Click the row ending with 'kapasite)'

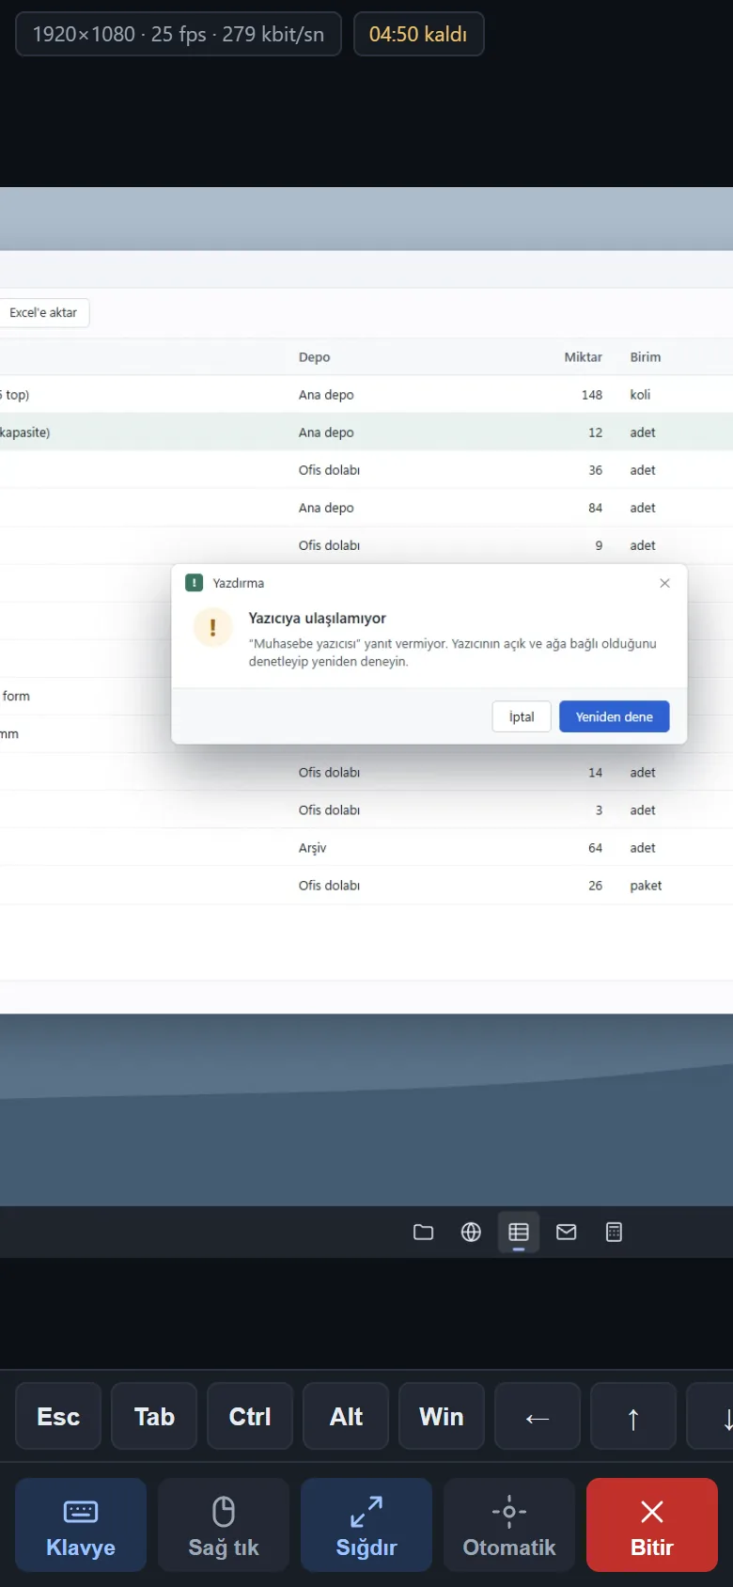366,432
